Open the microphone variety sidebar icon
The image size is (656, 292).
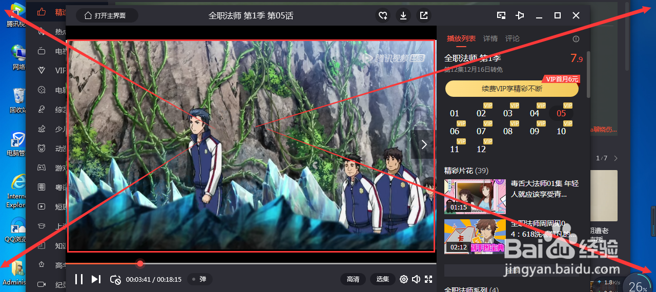coord(42,110)
